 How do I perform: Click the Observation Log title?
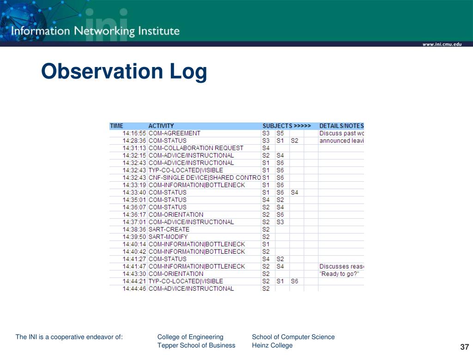[x=124, y=71]
